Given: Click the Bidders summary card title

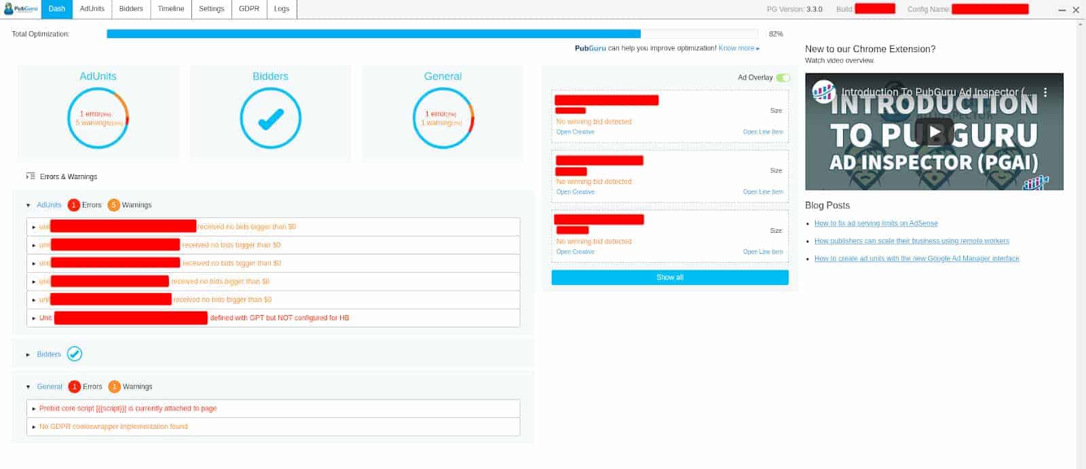Looking at the screenshot, I should tap(270, 76).
